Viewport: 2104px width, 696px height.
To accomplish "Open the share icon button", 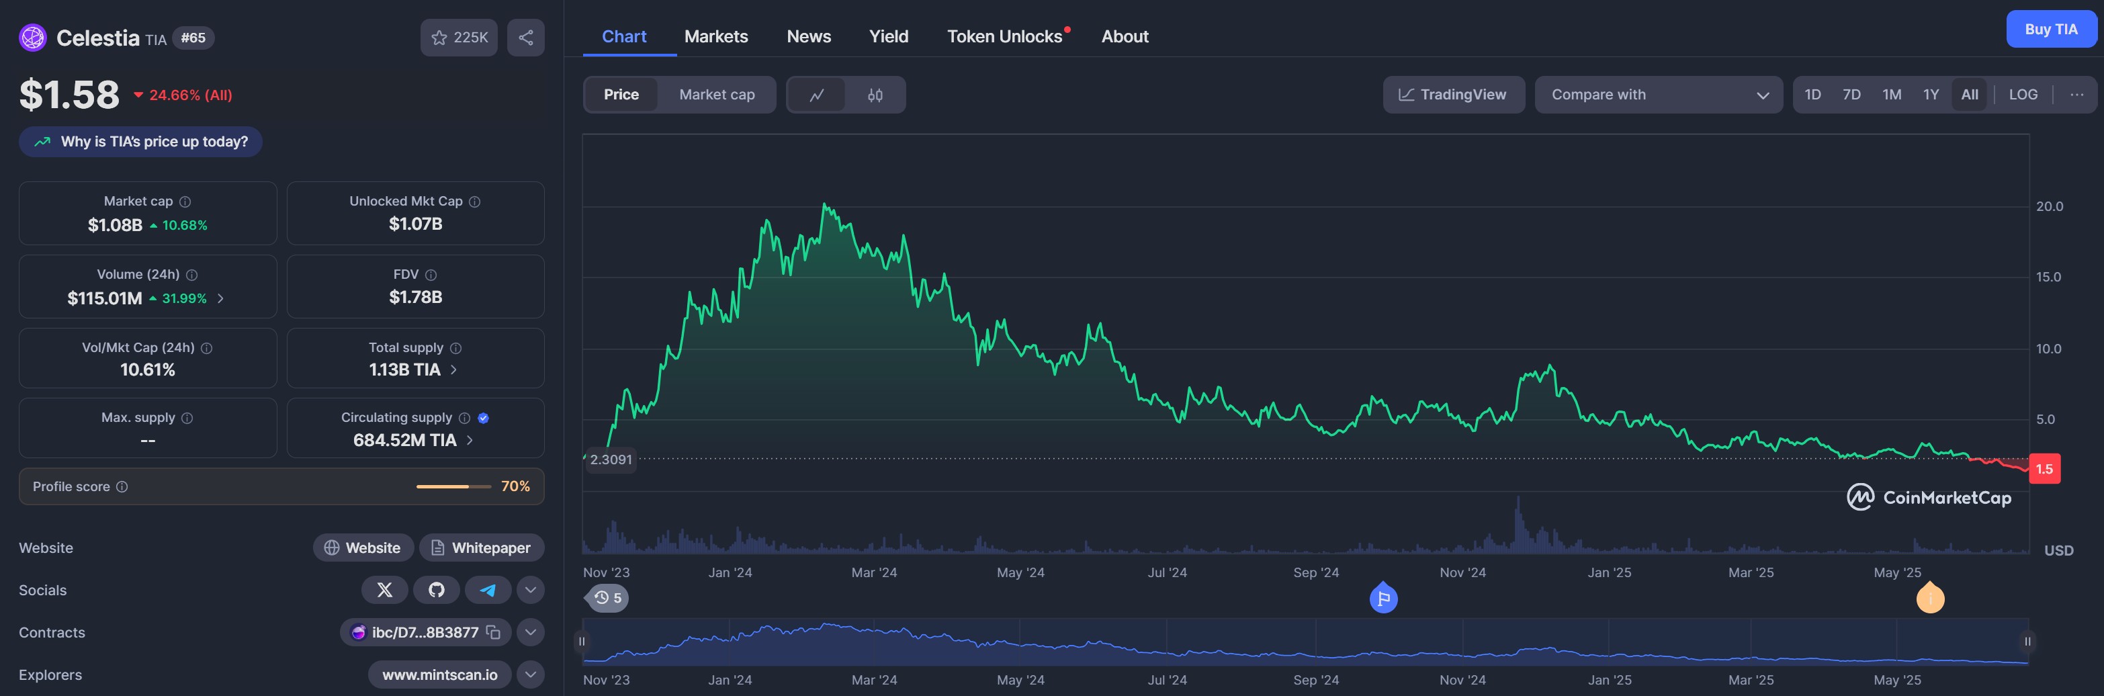I will coord(526,38).
